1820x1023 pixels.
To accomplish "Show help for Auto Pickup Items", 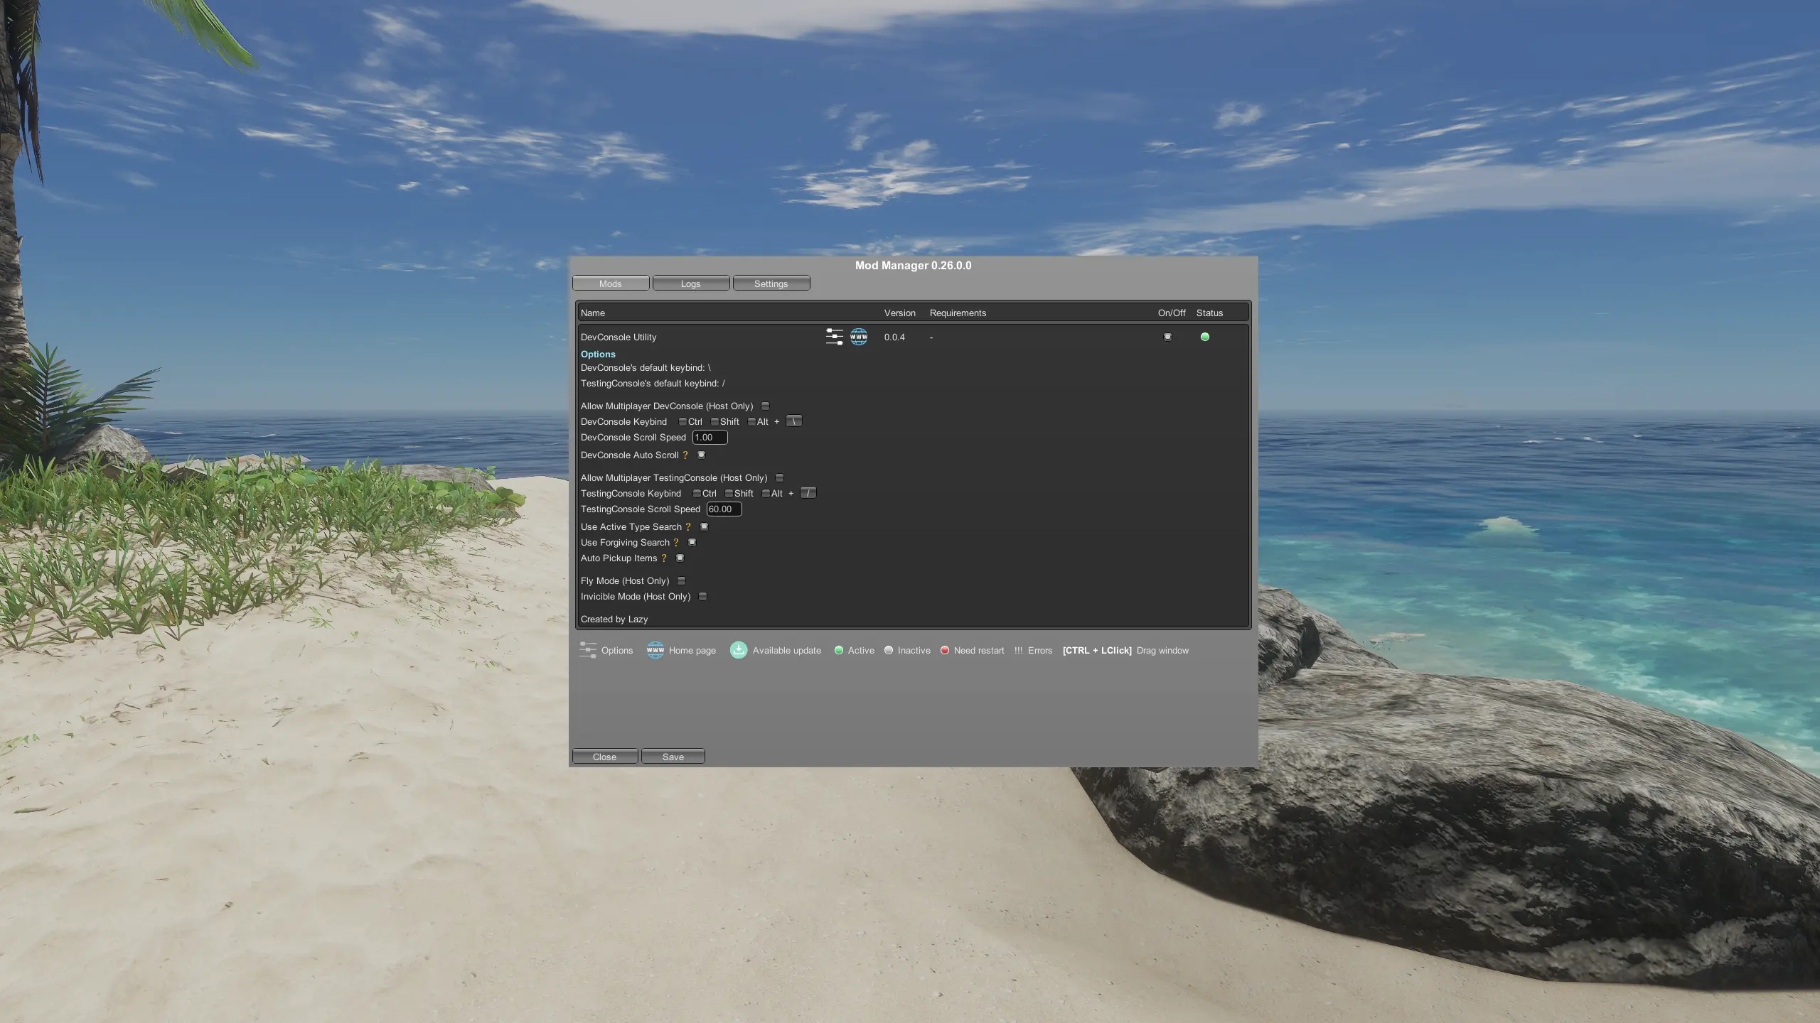I will coord(664,558).
